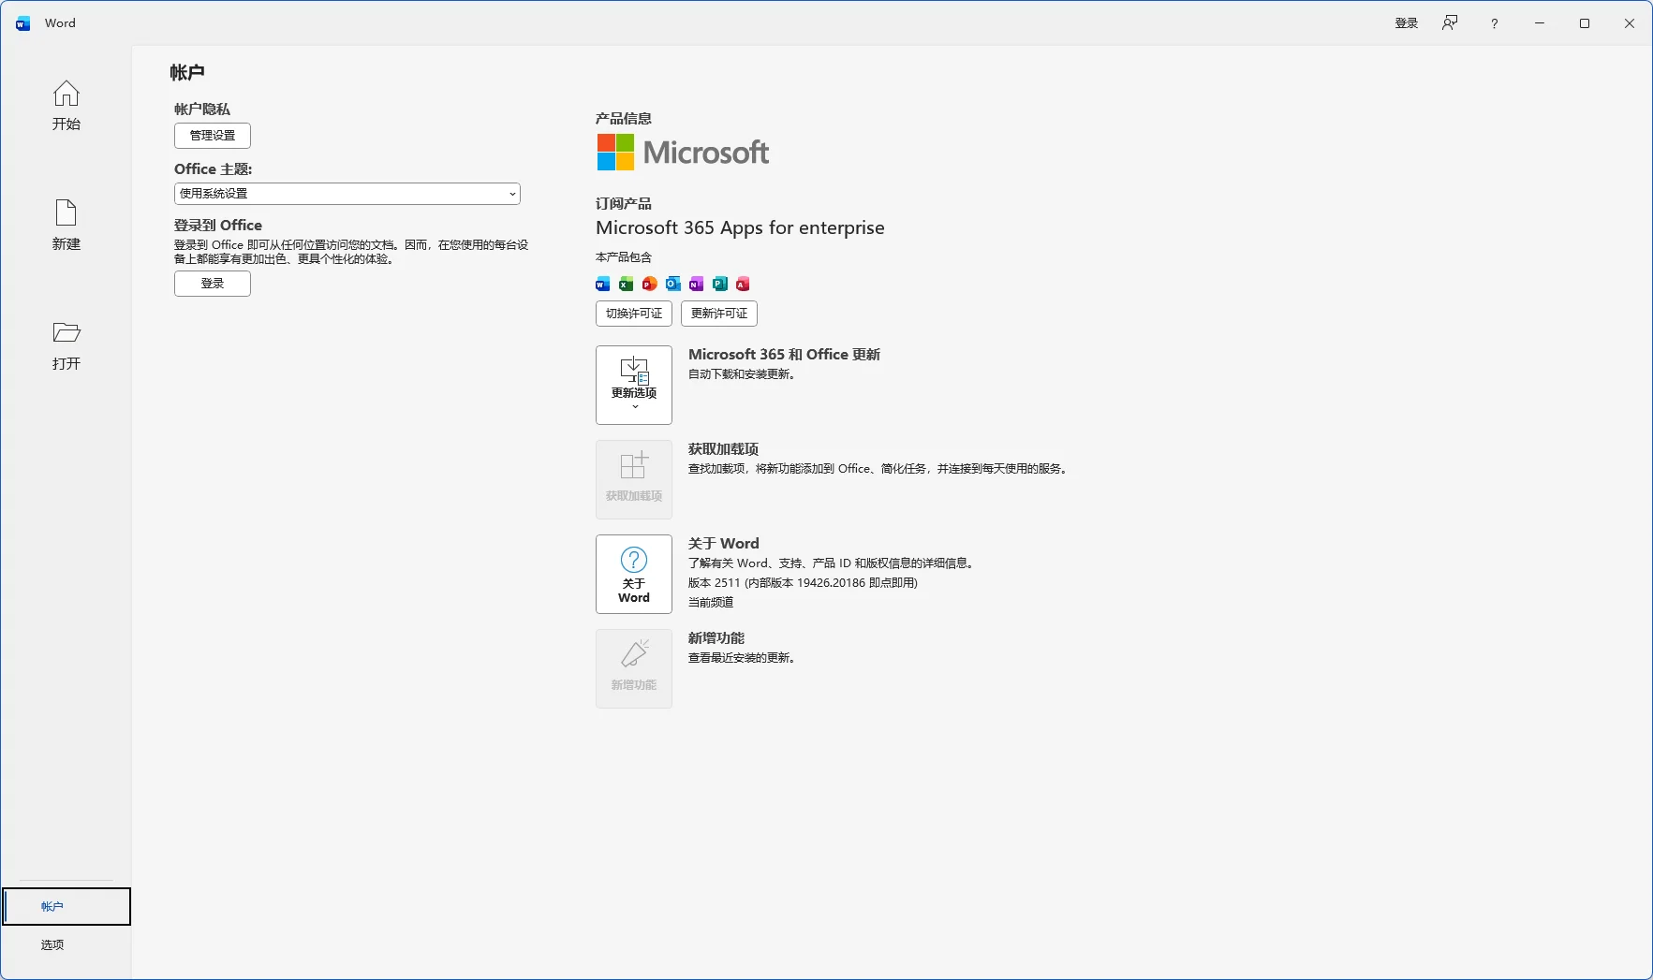Click the feedback person icon in title bar
Viewport: 1653px width, 980px height.
click(1449, 23)
